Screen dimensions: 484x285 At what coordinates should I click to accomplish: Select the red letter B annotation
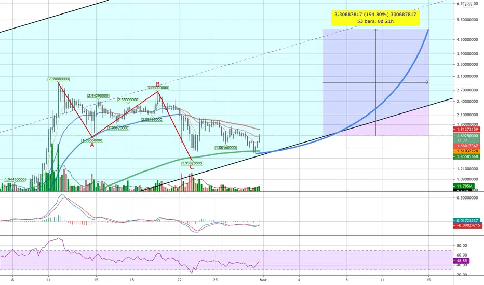coord(158,84)
